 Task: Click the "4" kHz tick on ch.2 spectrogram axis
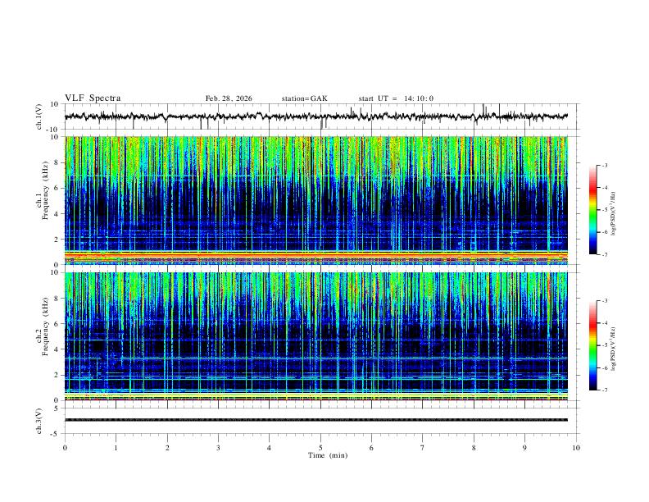pyautogui.click(x=57, y=349)
